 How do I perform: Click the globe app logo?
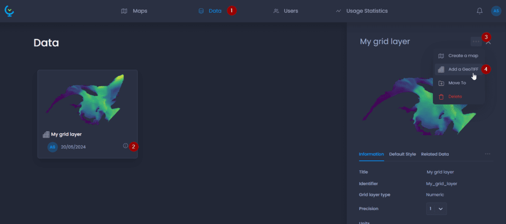[9, 11]
